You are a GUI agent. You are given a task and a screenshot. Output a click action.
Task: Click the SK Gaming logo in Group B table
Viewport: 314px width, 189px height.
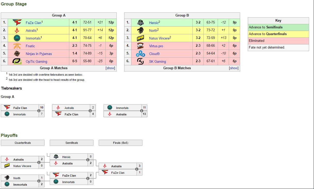coord(140,61)
